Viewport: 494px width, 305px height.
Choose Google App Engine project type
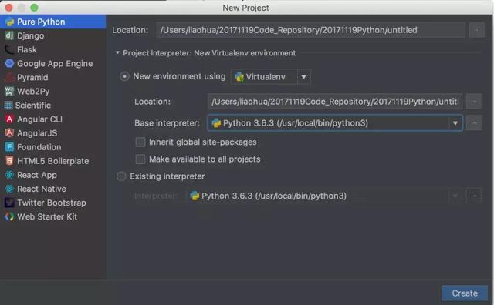(53, 63)
